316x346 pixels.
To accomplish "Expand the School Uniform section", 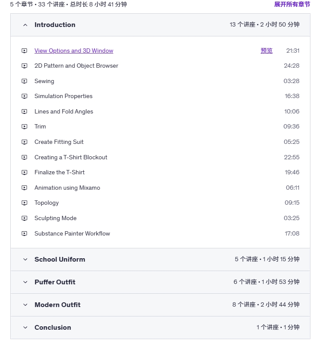I will coord(160,259).
